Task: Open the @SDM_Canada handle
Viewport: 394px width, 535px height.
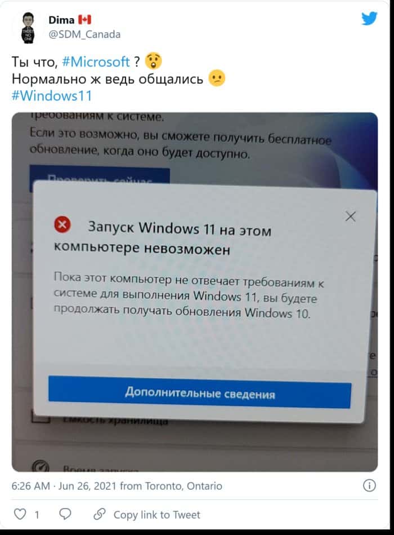Action: click(84, 34)
